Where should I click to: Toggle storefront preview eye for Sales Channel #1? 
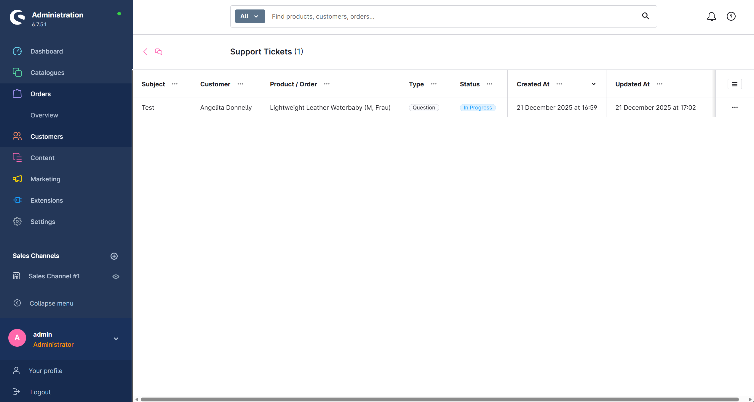(x=116, y=277)
